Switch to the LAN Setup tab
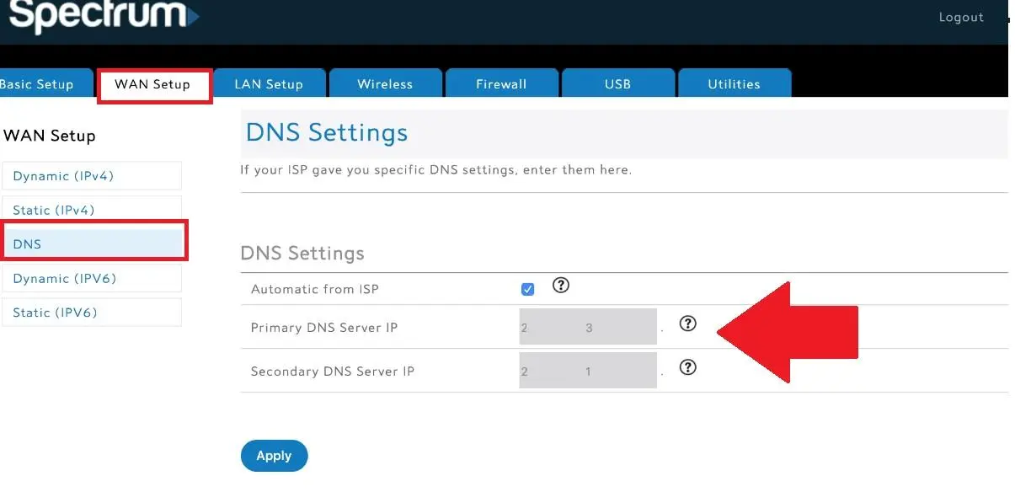Screen dimensions: 1015x492 (269, 84)
